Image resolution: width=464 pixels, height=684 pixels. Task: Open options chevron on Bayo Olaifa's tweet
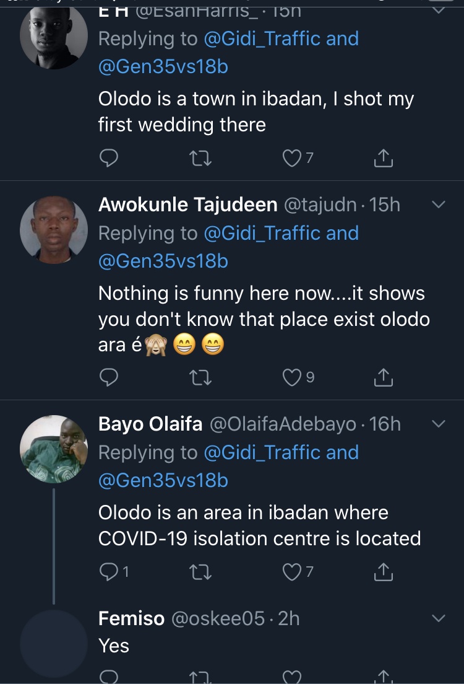(x=438, y=424)
